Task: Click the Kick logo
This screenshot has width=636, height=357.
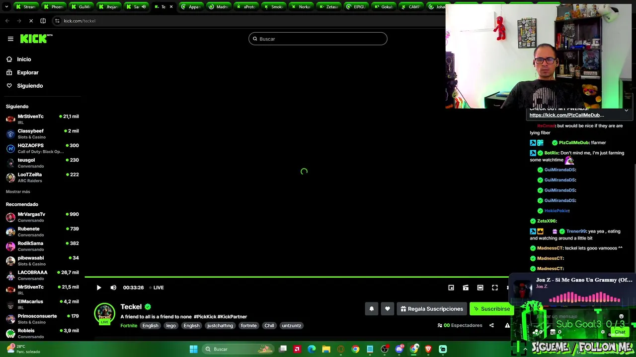Action: click(x=36, y=39)
